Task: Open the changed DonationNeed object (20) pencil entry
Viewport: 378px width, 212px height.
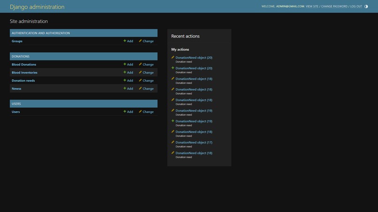Action: pyautogui.click(x=194, y=58)
